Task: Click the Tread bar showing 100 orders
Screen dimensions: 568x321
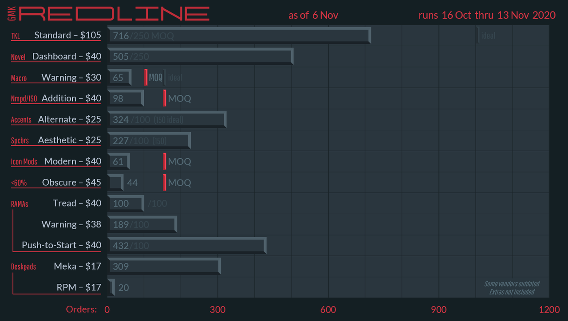Action: coord(126,204)
